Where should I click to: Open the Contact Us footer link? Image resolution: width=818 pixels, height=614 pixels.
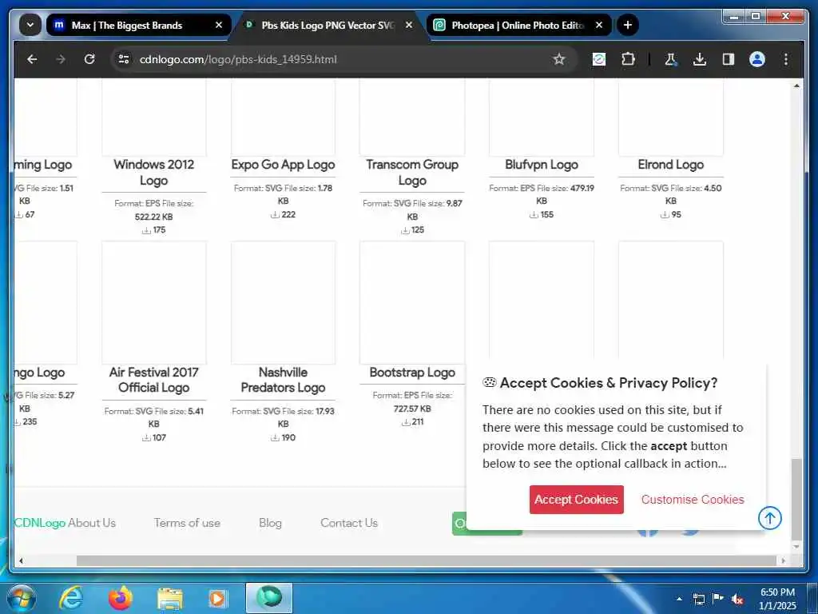click(x=349, y=523)
